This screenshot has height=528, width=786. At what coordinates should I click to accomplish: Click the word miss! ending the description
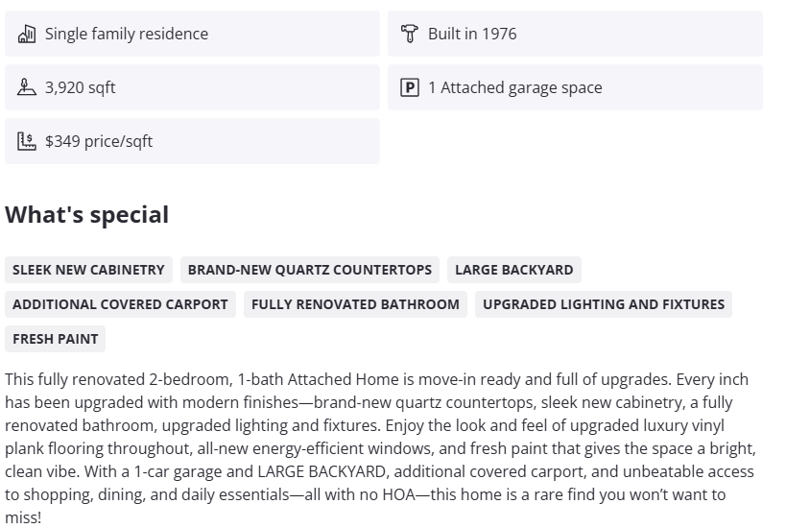coord(23,517)
